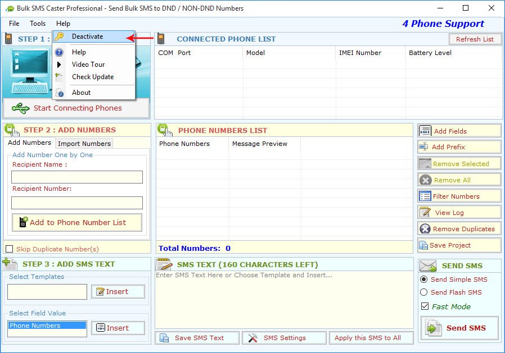Uncheck the Fast Mode checkbox
The height and width of the screenshot is (353, 505).
tap(425, 306)
